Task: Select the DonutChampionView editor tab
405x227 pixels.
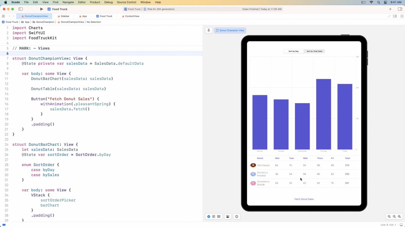Action: coord(34,16)
